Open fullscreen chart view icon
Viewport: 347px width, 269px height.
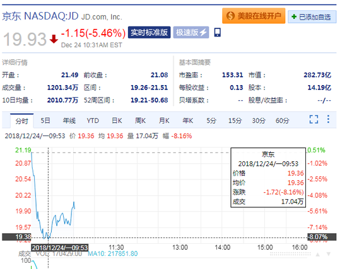314,119
